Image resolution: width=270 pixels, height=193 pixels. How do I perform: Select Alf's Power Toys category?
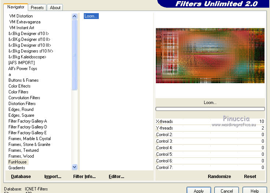[23, 69]
